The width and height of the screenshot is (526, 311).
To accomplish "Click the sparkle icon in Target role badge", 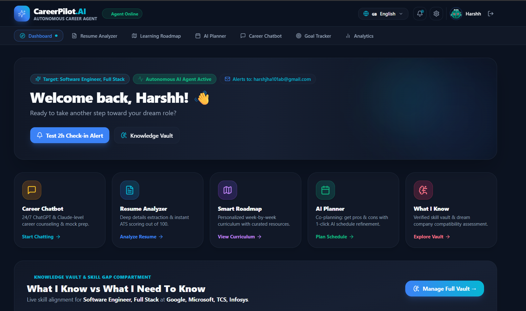I will 38,79.
